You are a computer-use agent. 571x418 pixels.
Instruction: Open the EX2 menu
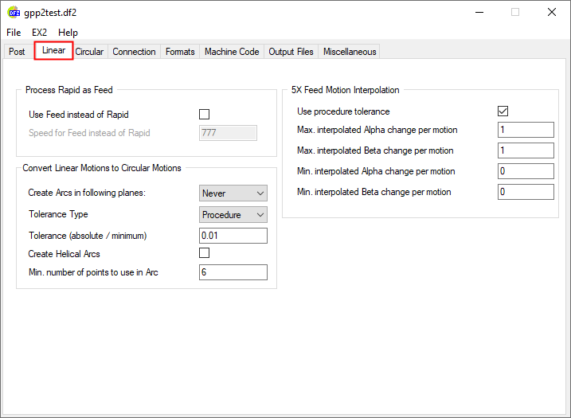tap(39, 33)
